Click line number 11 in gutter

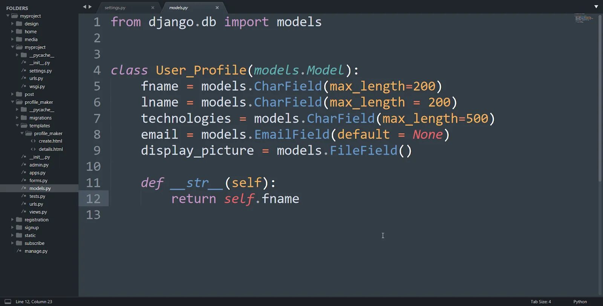(x=93, y=183)
